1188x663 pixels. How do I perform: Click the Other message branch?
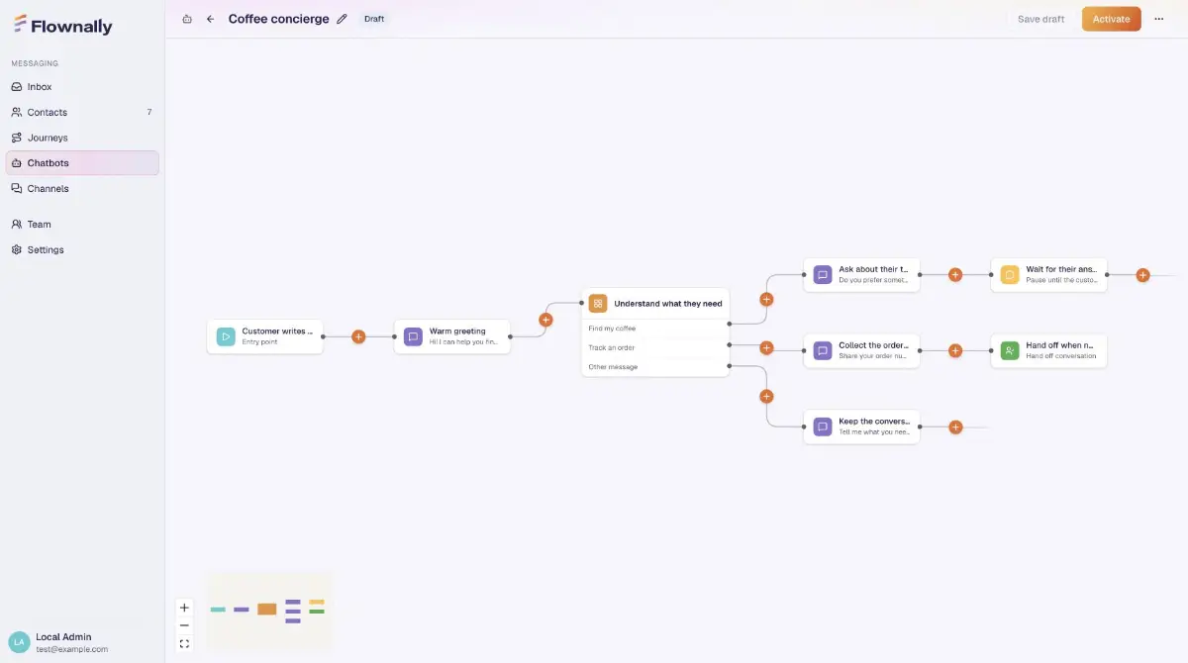click(x=655, y=367)
